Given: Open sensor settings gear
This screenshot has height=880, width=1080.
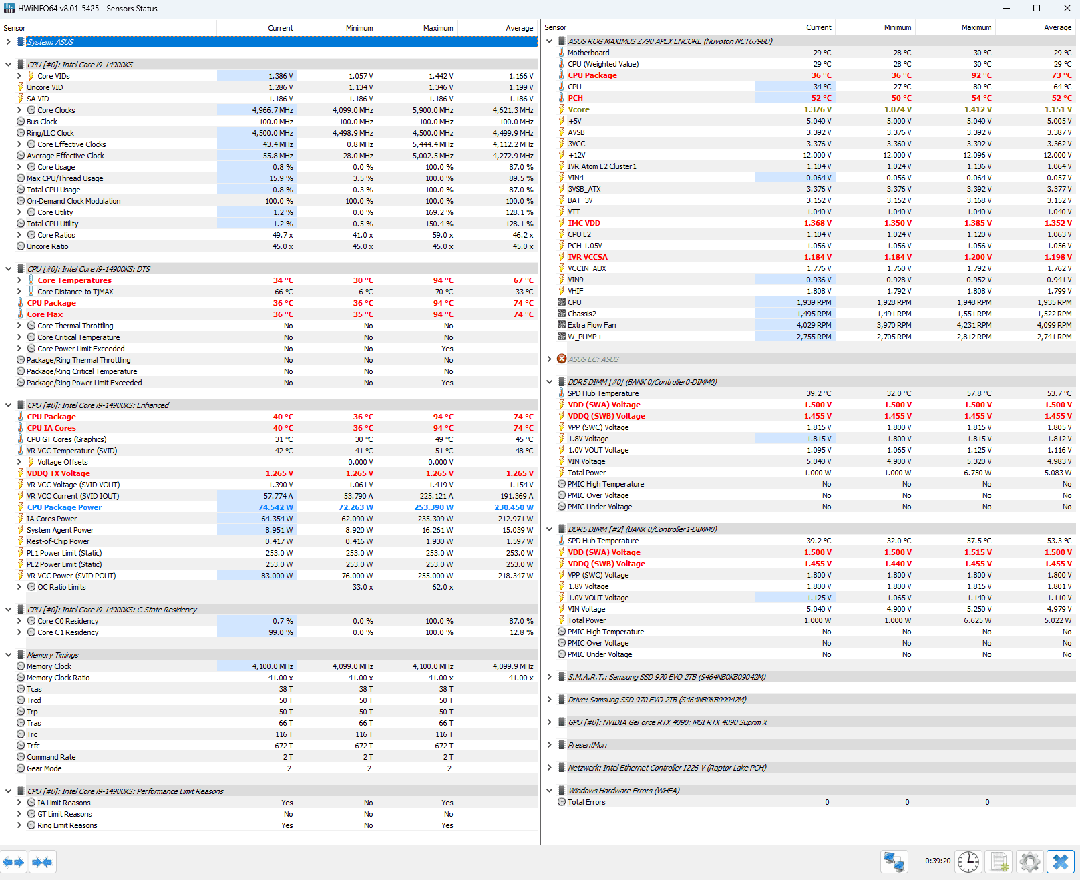Looking at the screenshot, I should click(1030, 862).
